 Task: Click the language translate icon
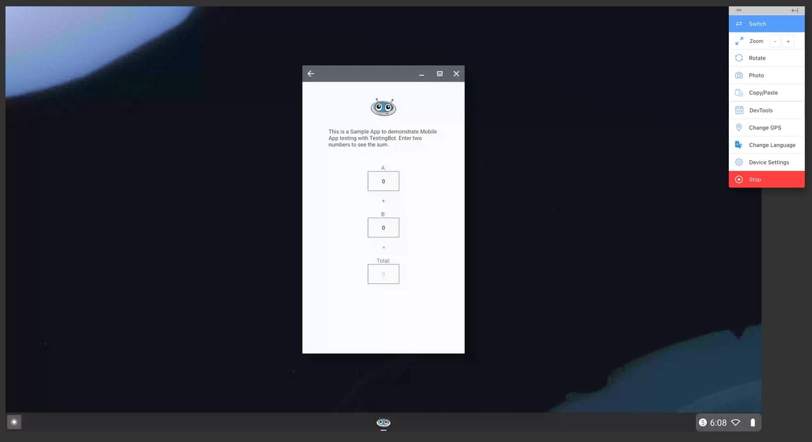coord(738,145)
